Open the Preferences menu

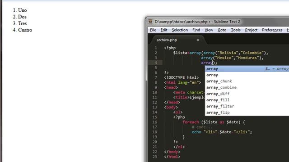click(272, 30)
